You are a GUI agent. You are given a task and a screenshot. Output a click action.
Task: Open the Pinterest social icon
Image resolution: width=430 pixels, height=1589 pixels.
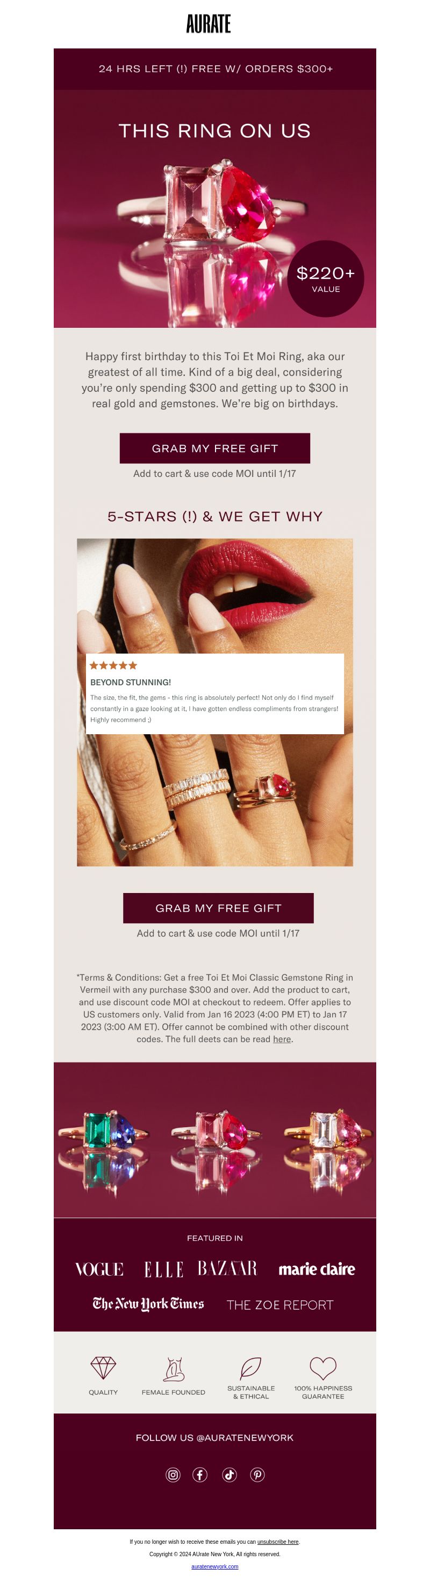point(257,1474)
